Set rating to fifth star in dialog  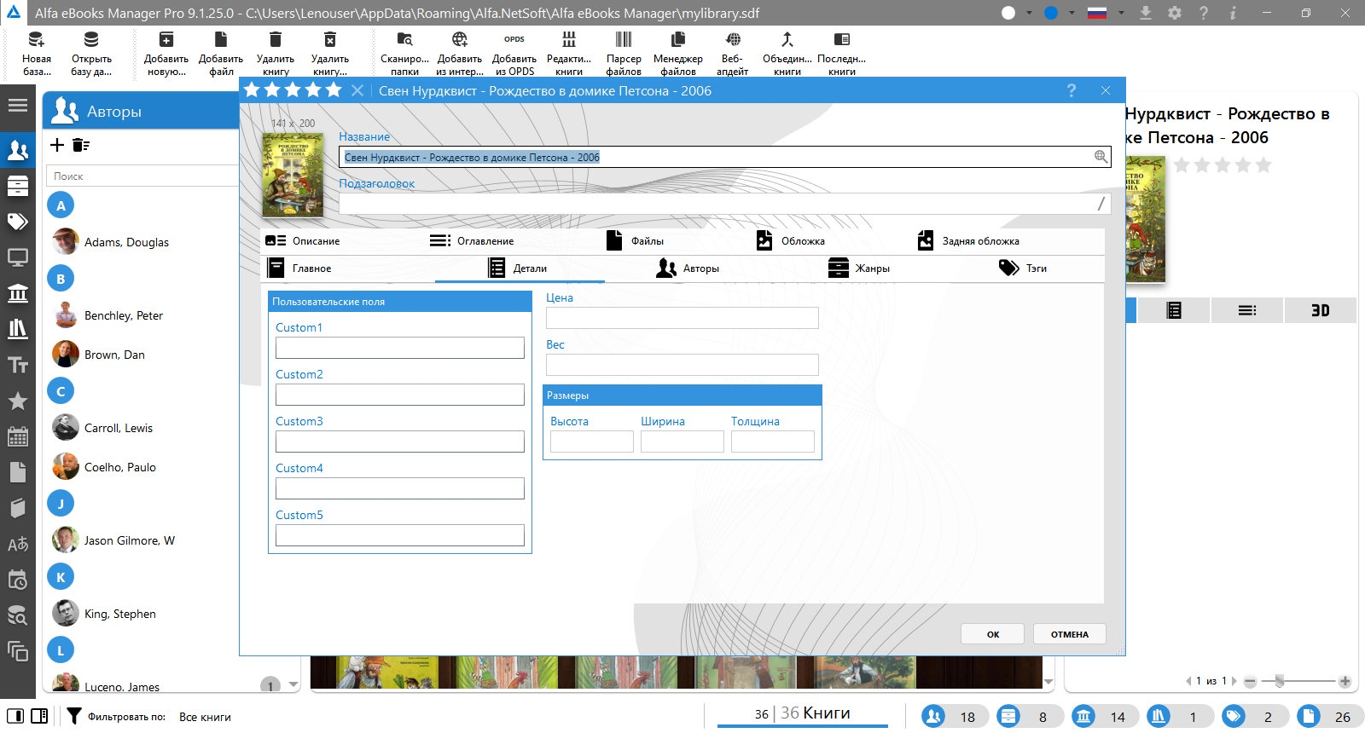(334, 90)
